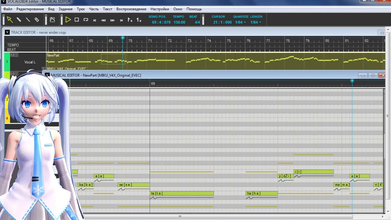This screenshot has width=391, height=220.
Task: Select the note ma [ m a ]
Action: (342, 185)
